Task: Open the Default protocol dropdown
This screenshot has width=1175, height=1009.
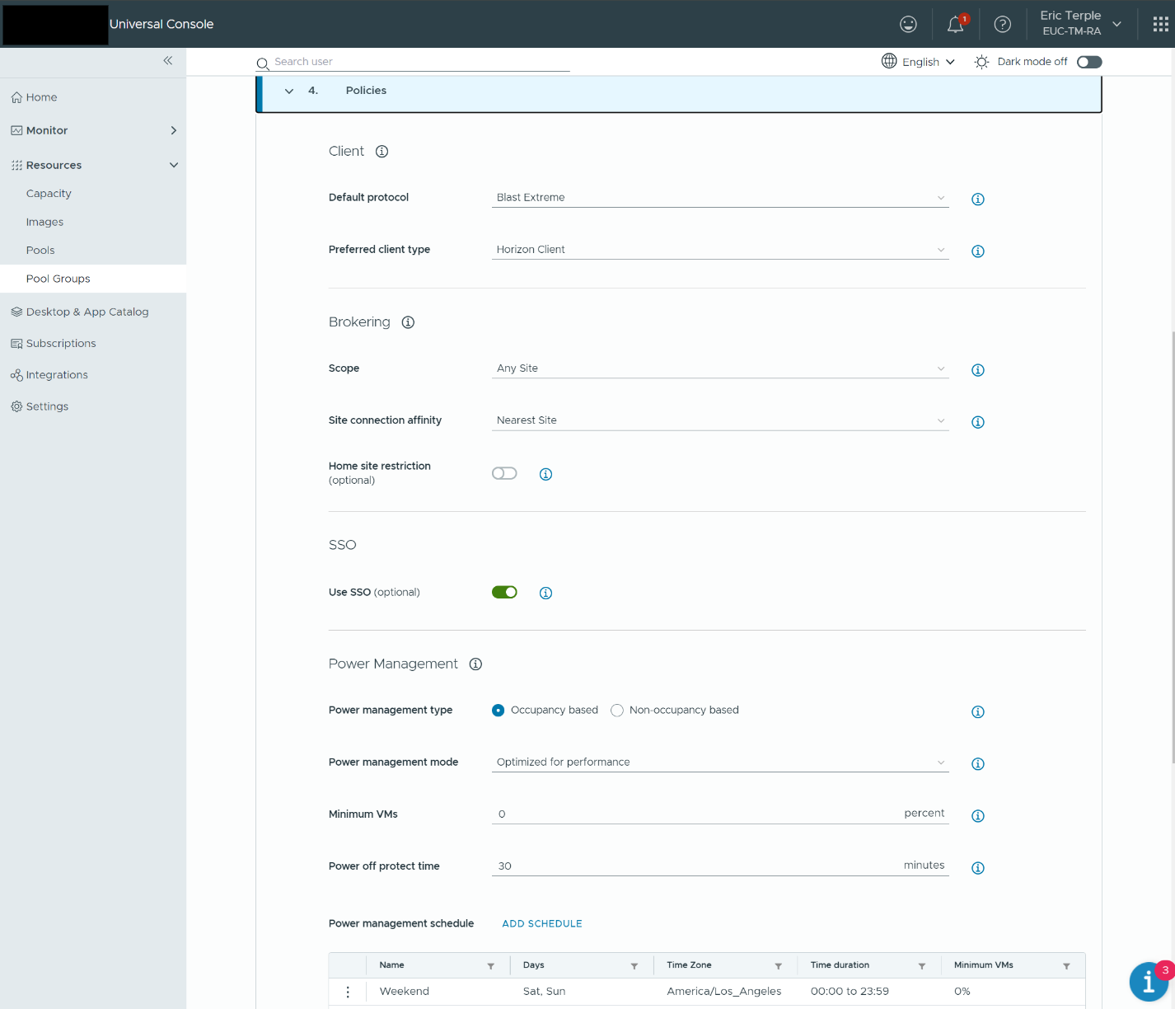Action: [x=719, y=198]
